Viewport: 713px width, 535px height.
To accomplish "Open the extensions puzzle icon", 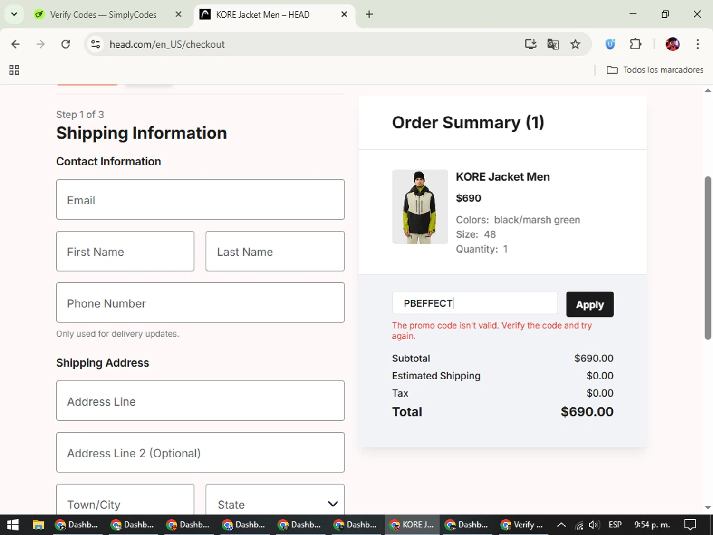I will [636, 44].
